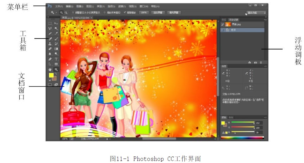Select the Hand tool
Screen dimensions: 304x163
(50, 69)
